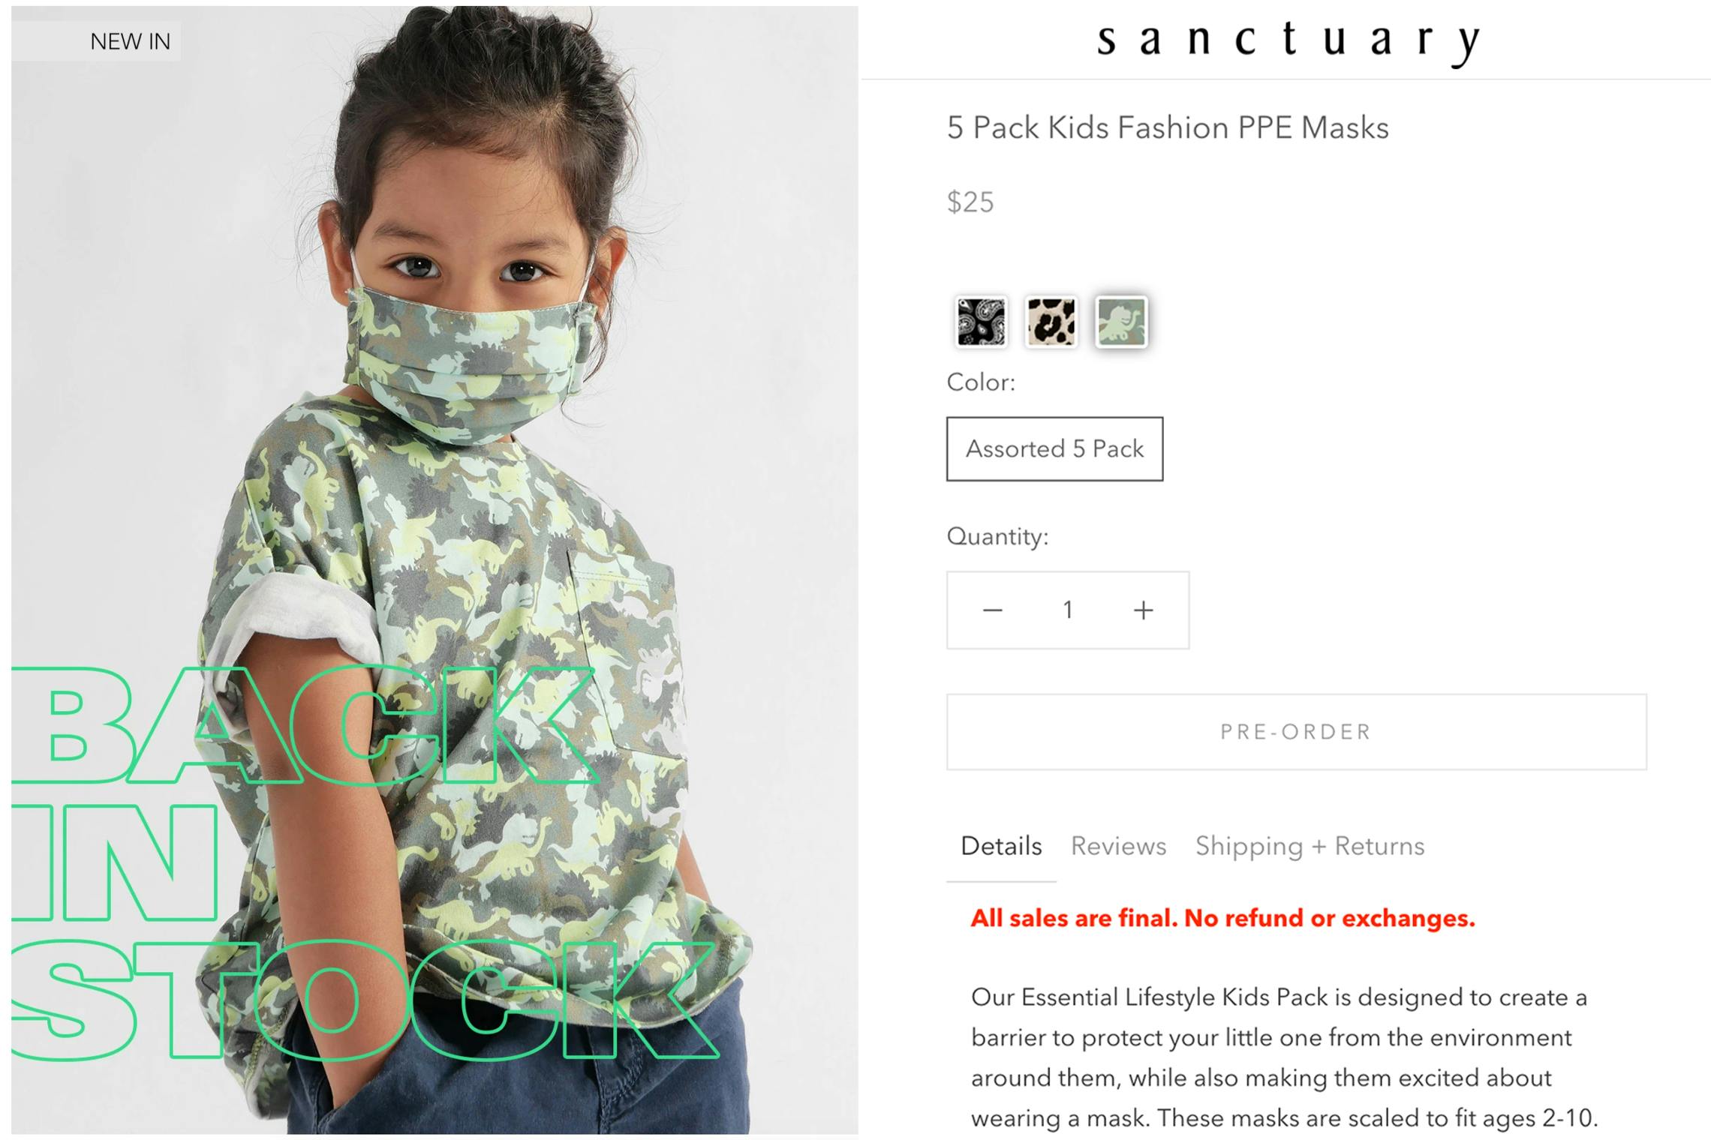Image resolution: width=1711 pixels, height=1140 pixels.
Task: Click the quantity value field
Action: pyautogui.click(x=1067, y=610)
